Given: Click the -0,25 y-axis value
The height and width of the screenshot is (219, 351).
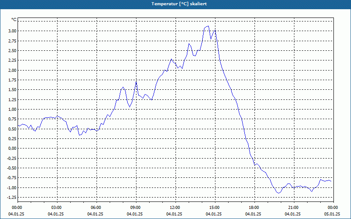Looking at the screenshot, I should coord(12,158).
